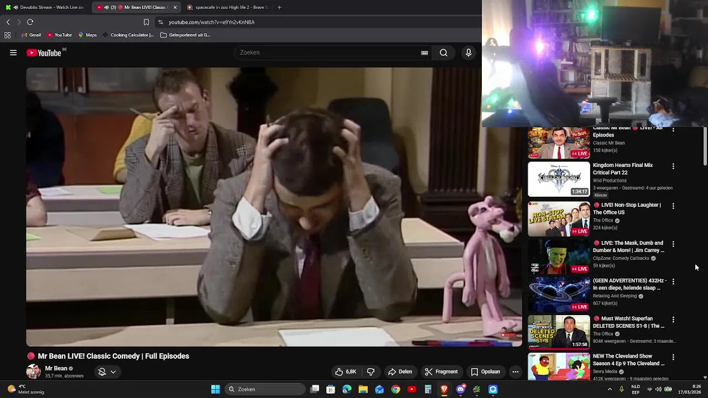Open options for Cleveland Show video
This screenshot has width=708, height=398.
(x=673, y=357)
